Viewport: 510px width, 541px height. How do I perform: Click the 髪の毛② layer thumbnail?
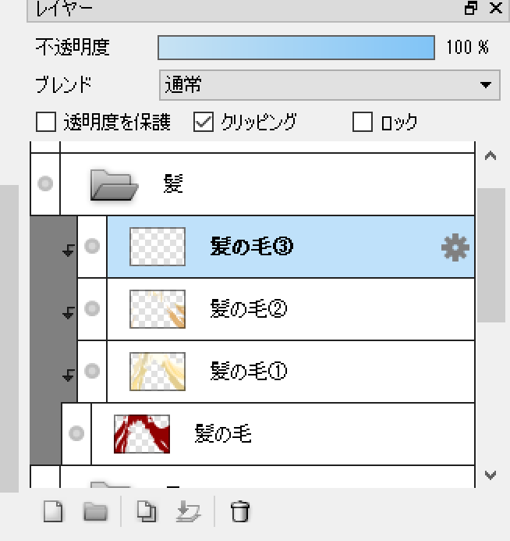157,308
